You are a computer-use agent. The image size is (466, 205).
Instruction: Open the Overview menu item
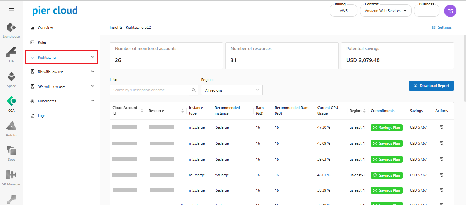pos(45,28)
